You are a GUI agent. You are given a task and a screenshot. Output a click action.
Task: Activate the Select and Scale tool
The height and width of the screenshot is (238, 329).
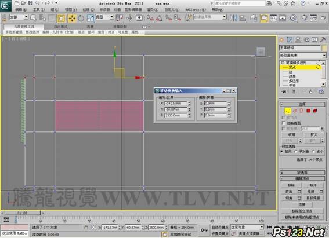(90, 18)
